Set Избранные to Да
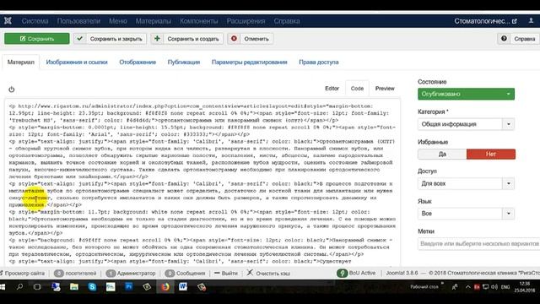 pos(442,154)
